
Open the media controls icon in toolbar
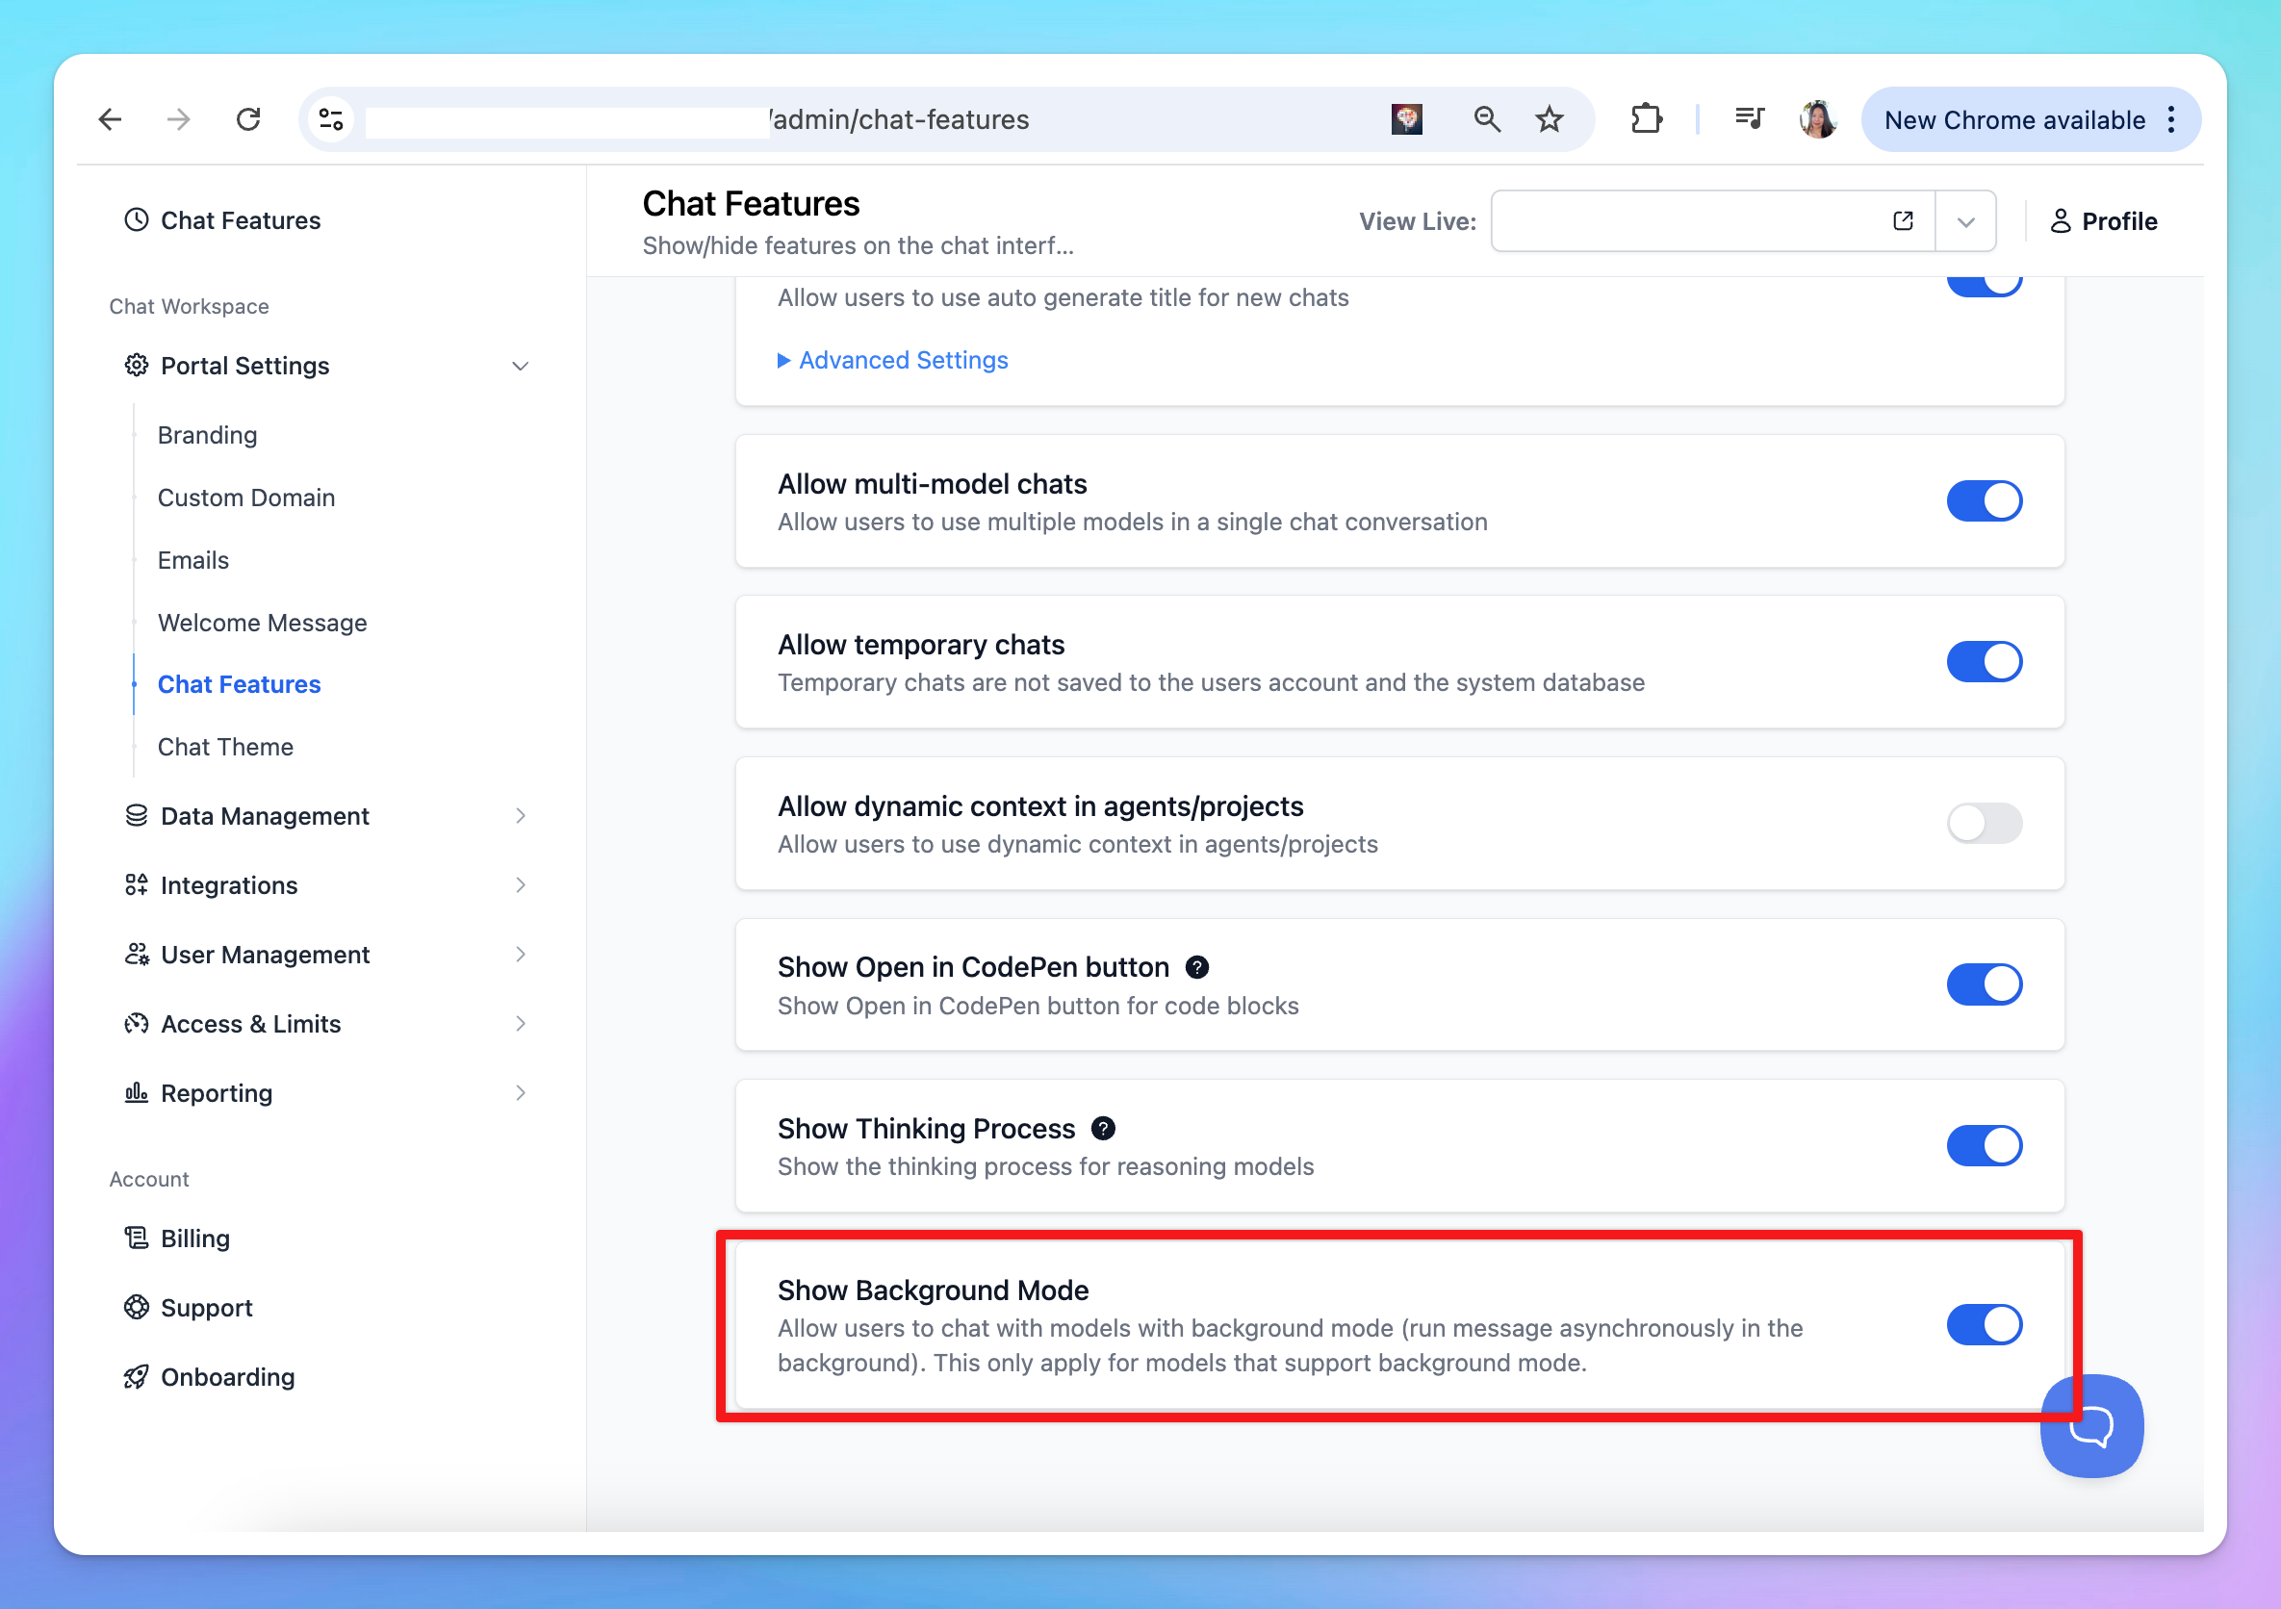1749,120
